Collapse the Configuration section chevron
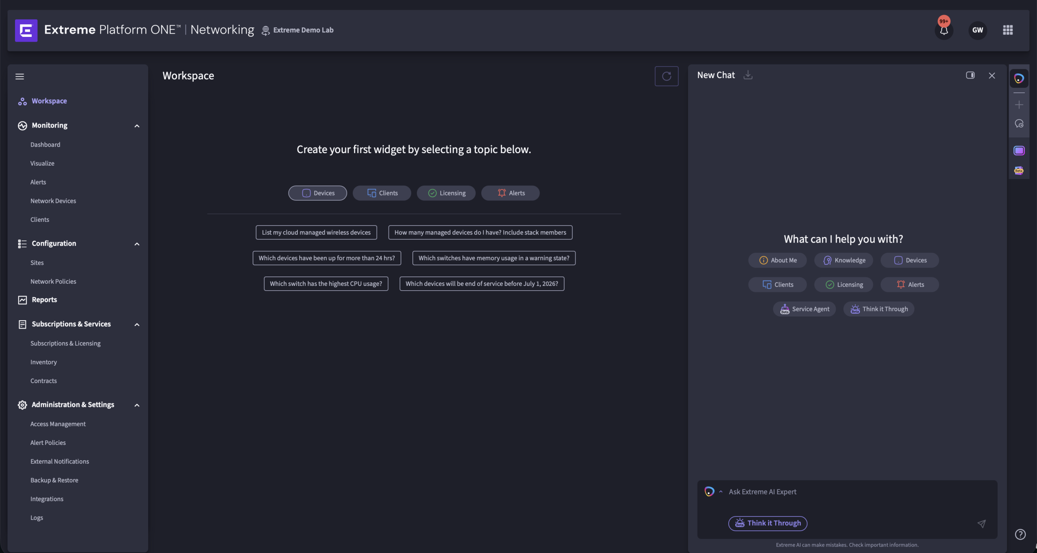This screenshot has width=1037, height=553. click(137, 244)
